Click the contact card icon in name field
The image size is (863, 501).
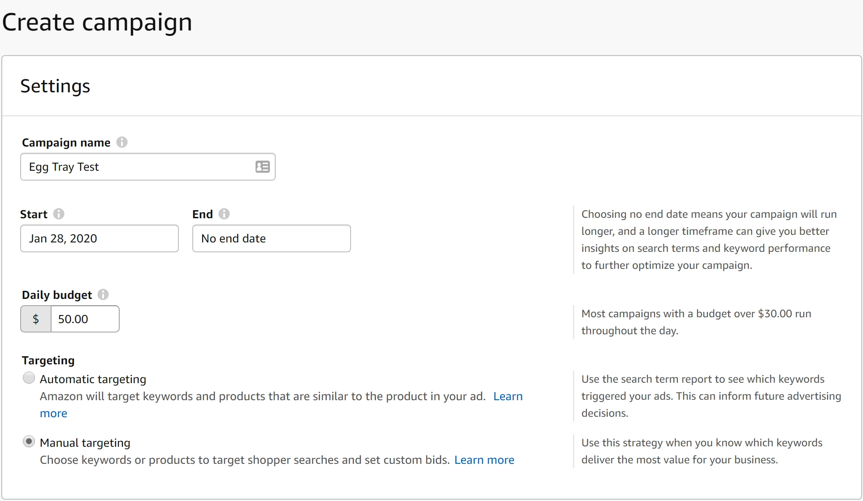(262, 167)
